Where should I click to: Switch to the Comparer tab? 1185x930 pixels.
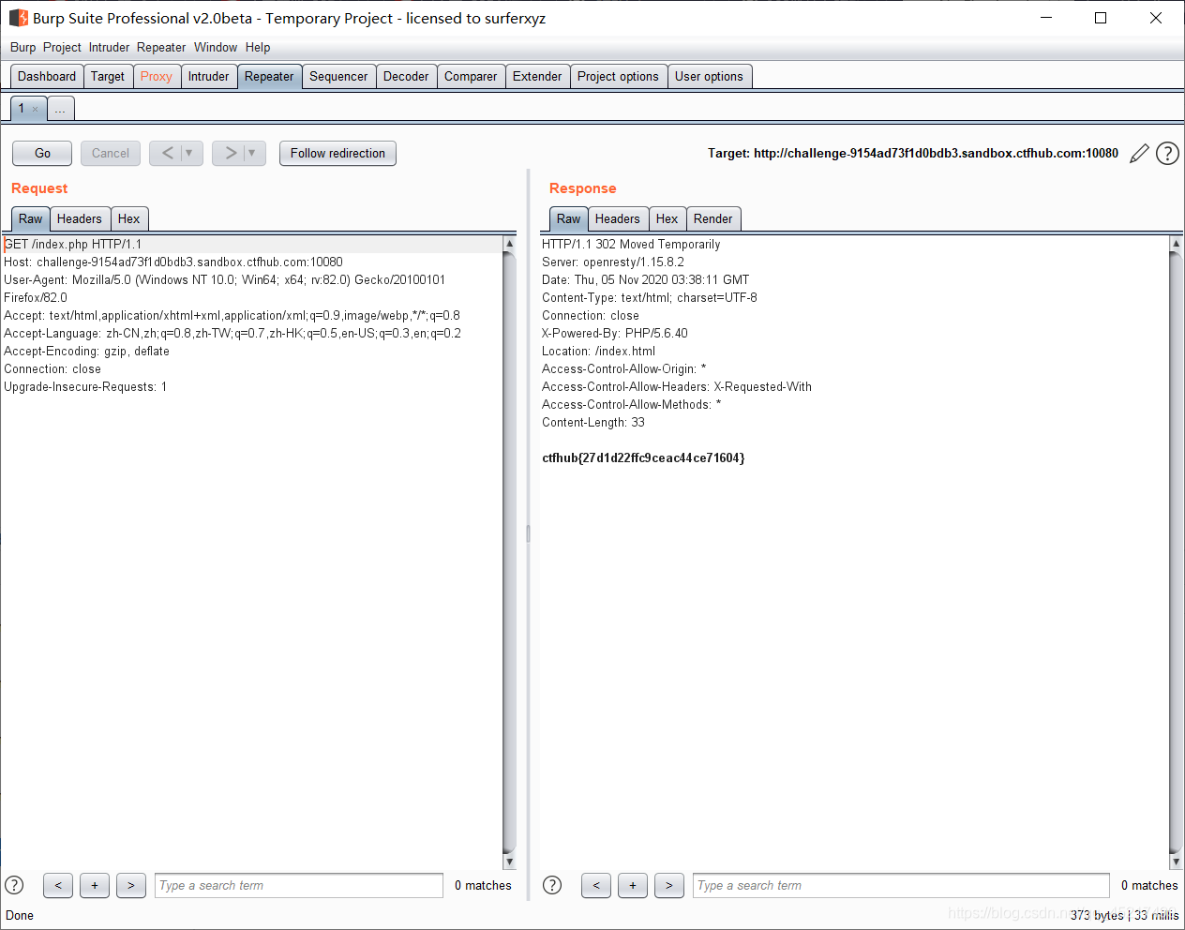click(471, 77)
